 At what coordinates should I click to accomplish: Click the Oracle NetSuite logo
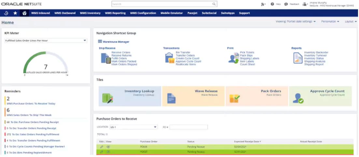[x=21, y=4]
